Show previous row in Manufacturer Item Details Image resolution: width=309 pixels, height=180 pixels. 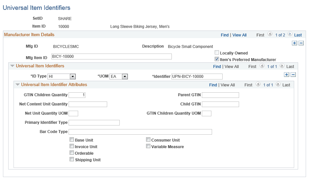point(270,34)
